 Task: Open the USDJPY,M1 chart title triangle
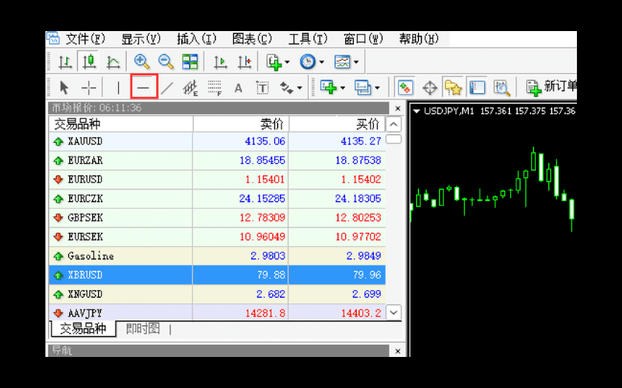(x=417, y=111)
